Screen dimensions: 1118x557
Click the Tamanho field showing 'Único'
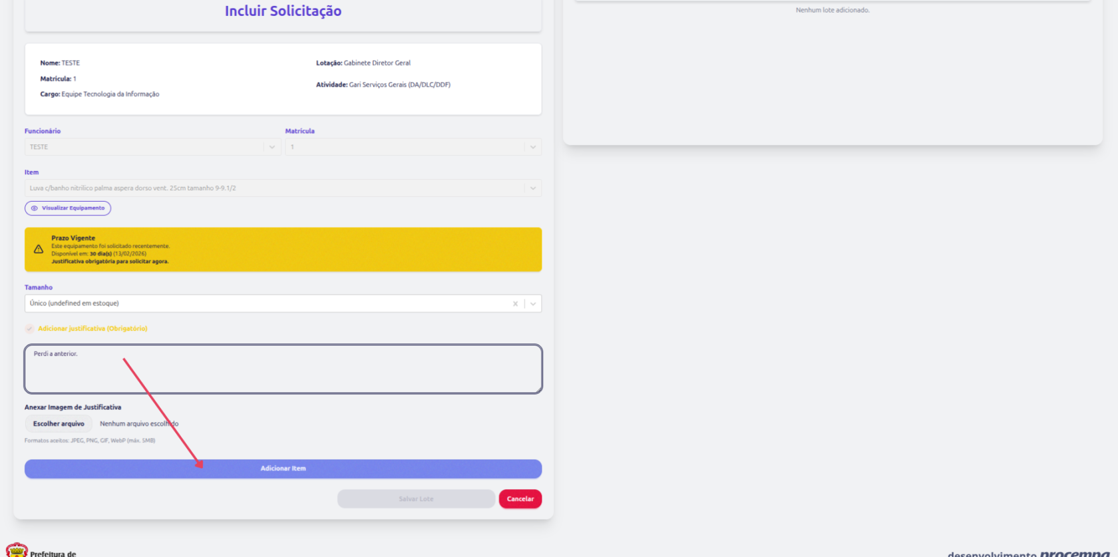266,303
